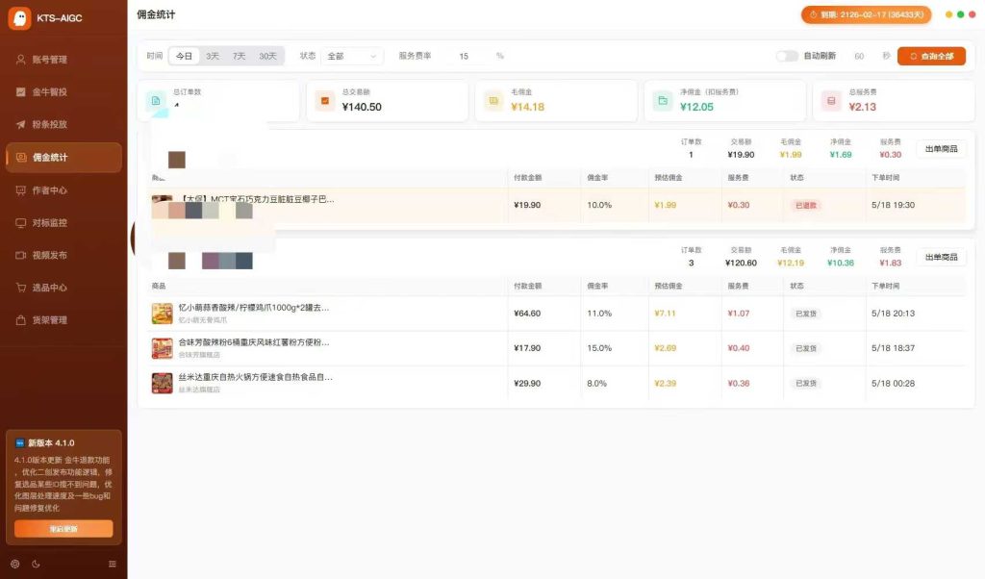Click the 视频发布 camera icon
The height and width of the screenshot is (579, 985).
coord(21,255)
